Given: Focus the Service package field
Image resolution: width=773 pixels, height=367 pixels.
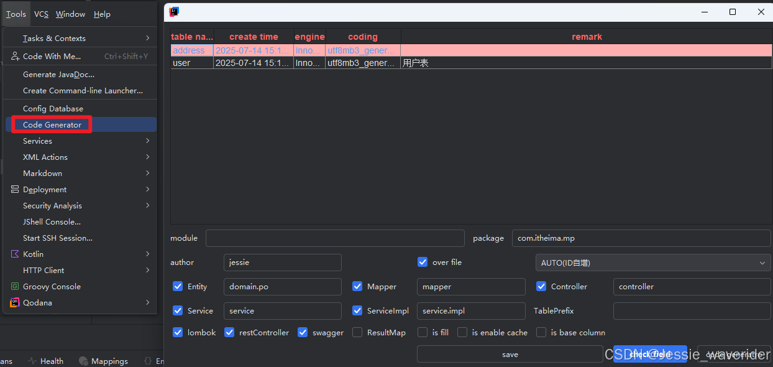Looking at the screenshot, I should click(x=282, y=311).
